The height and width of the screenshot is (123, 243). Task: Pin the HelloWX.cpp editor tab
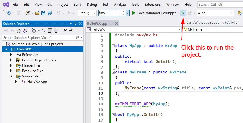tap(111, 24)
